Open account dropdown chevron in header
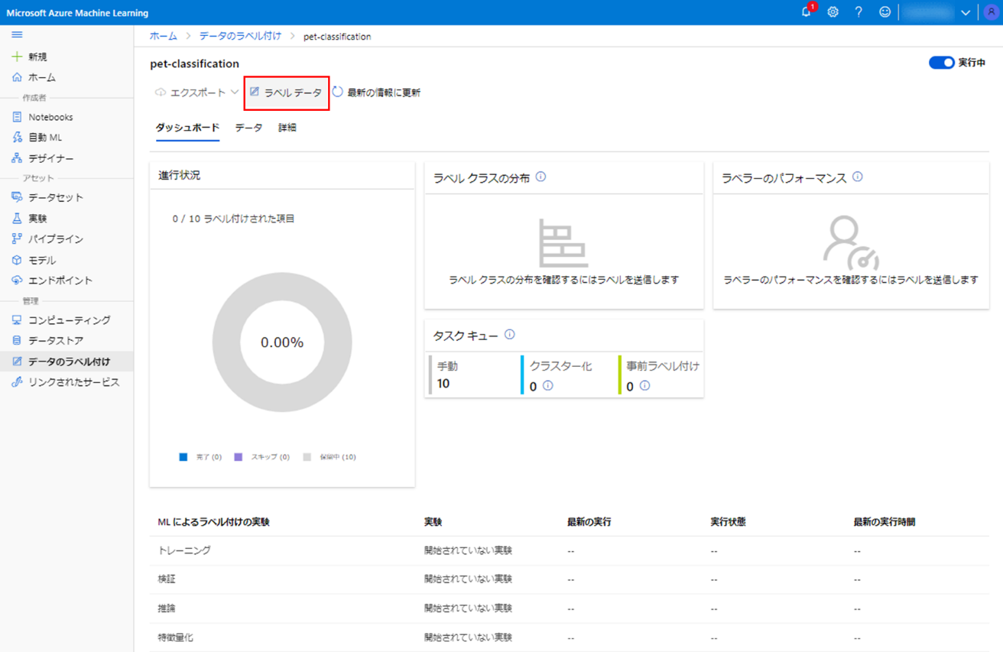This screenshot has width=1003, height=652. [x=966, y=13]
